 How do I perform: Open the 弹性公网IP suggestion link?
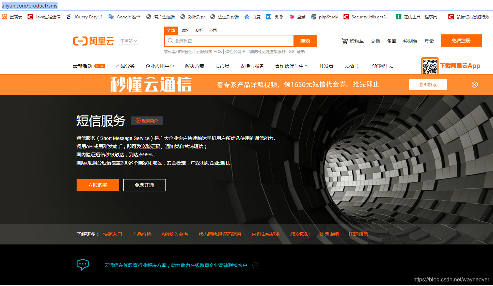(235, 52)
